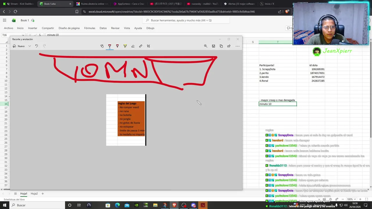Screen dimensions: 372x209
Task: Click cell '2.perito'
Action: pyautogui.click(x=278, y=73)
